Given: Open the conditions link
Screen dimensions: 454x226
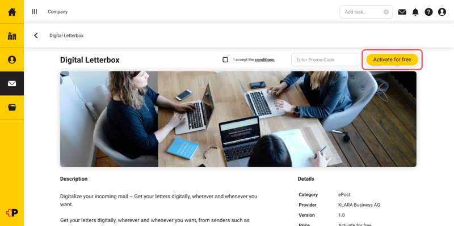Looking at the screenshot, I should tap(265, 60).
